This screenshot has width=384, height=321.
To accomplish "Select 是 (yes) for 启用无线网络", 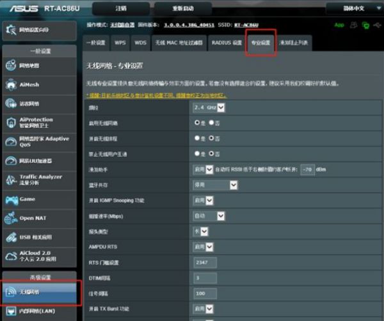I will pyautogui.click(x=197, y=123).
